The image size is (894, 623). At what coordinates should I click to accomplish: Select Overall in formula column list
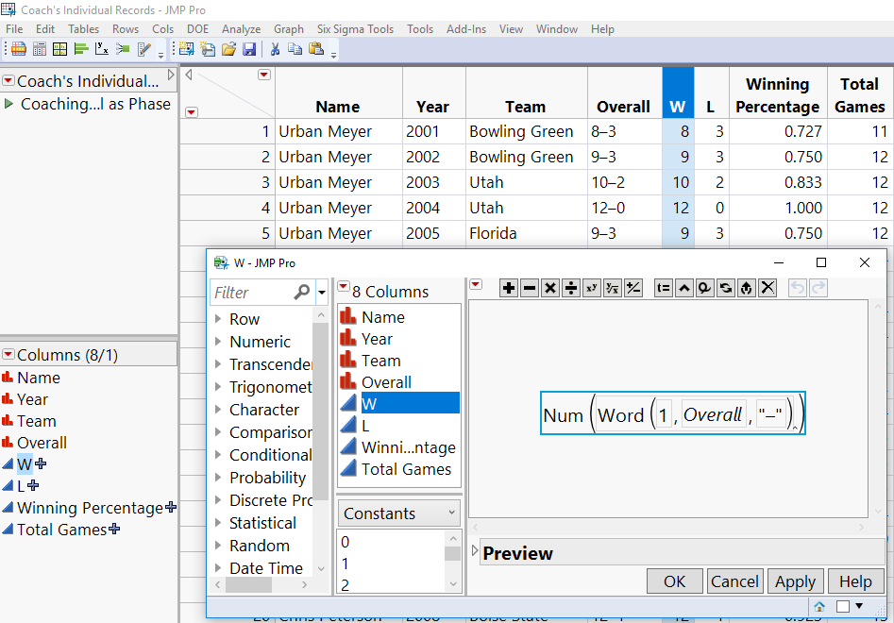pos(386,382)
